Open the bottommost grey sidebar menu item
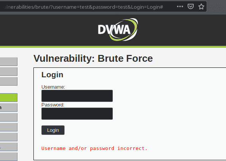The width and height of the screenshot is (226, 161). pos(9,157)
